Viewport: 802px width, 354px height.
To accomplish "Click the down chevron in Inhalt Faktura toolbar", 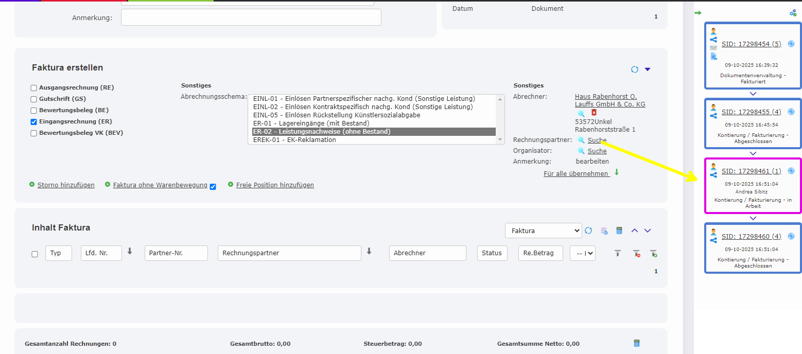I will [x=648, y=231].
